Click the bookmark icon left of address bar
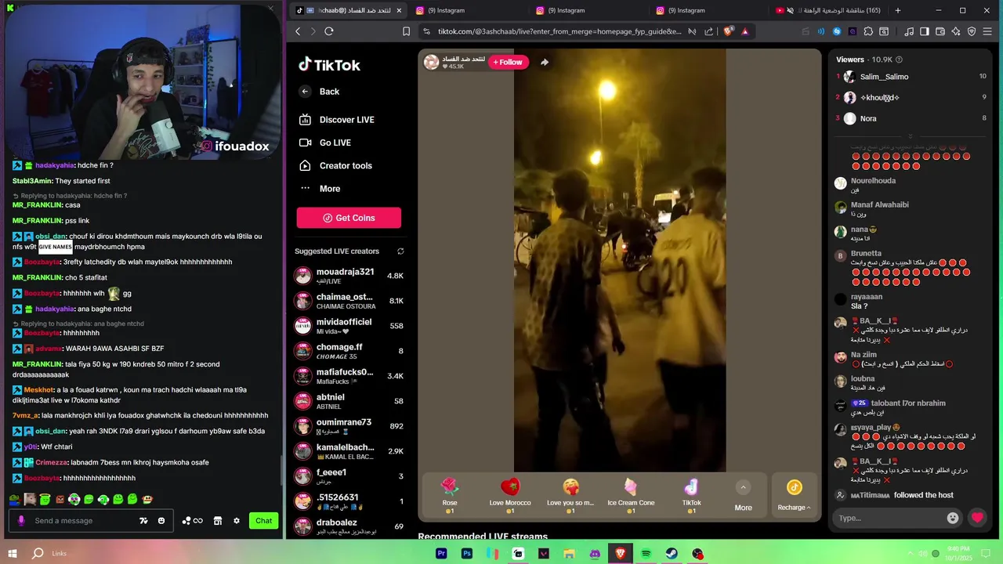The width and height of the screenshot is (1003, 564). click(x=406, y=31)
